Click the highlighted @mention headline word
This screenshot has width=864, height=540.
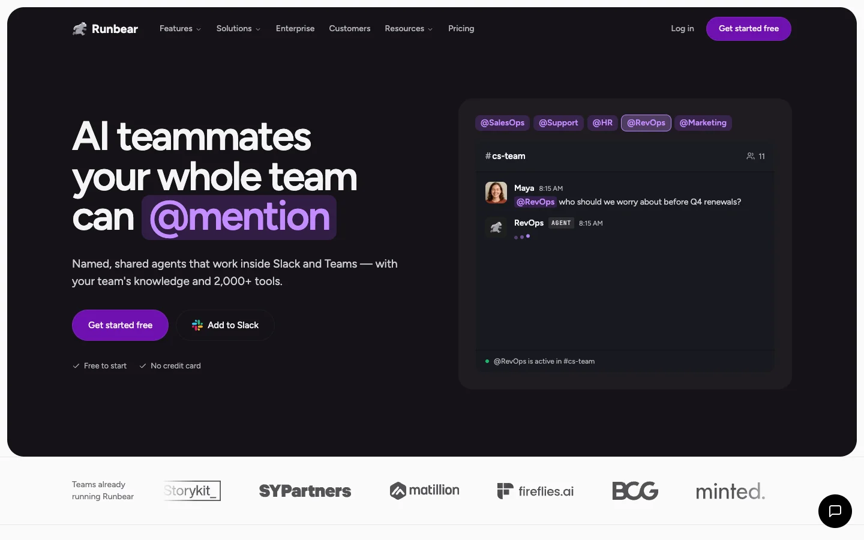coord(239,217)
